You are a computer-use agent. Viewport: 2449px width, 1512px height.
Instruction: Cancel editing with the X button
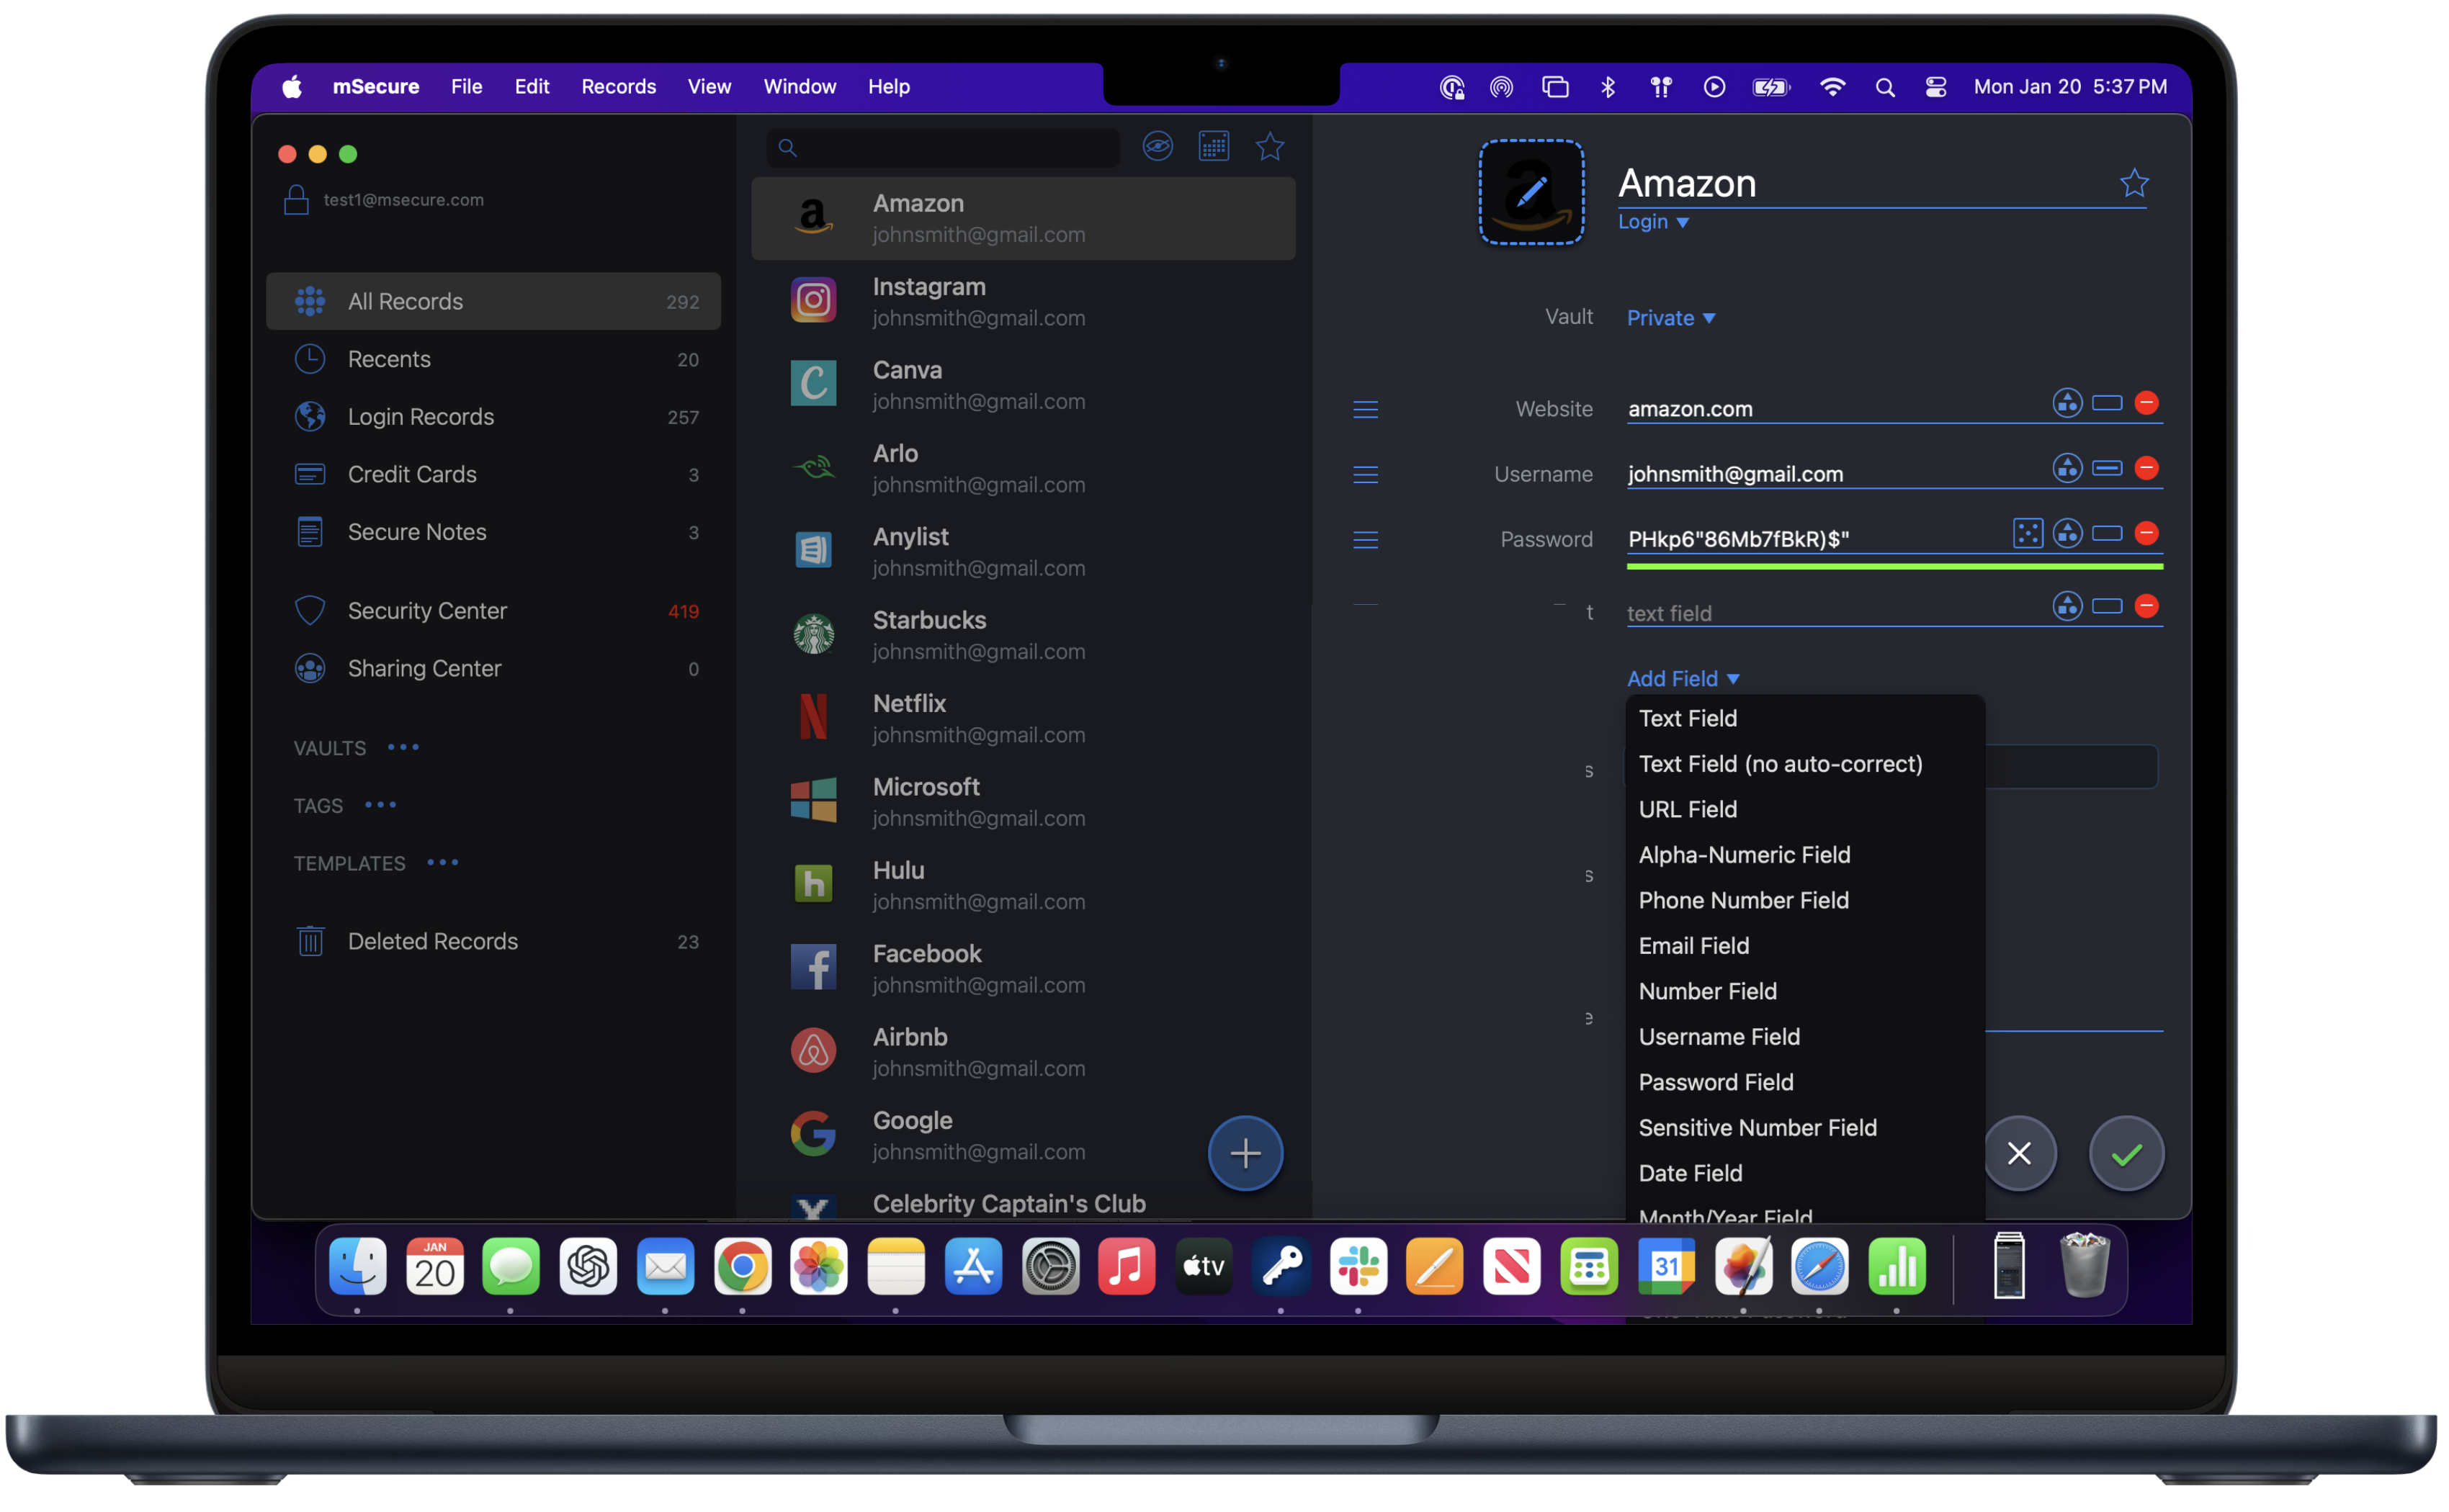coord(2019,1153)
